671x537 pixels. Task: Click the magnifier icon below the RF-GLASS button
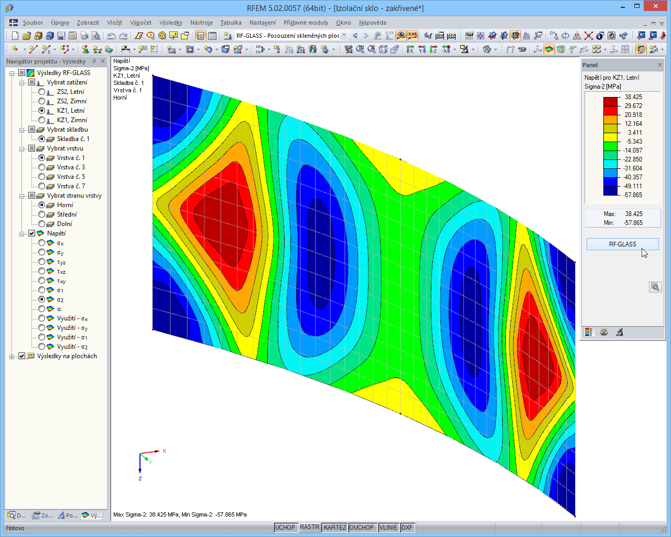click(x=655, y=287)
